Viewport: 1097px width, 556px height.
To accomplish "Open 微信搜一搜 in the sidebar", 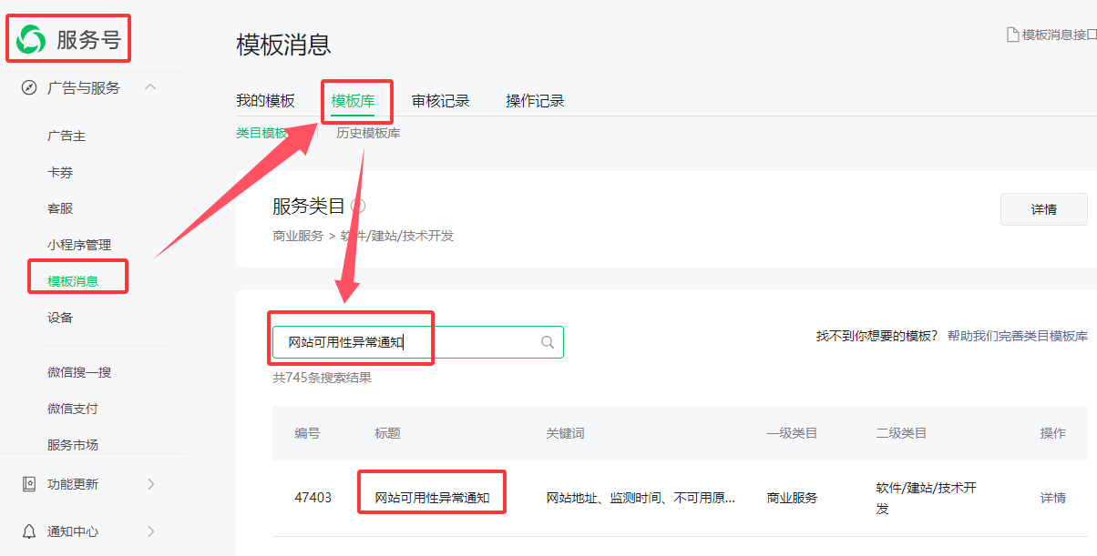I will coord(79,372).
